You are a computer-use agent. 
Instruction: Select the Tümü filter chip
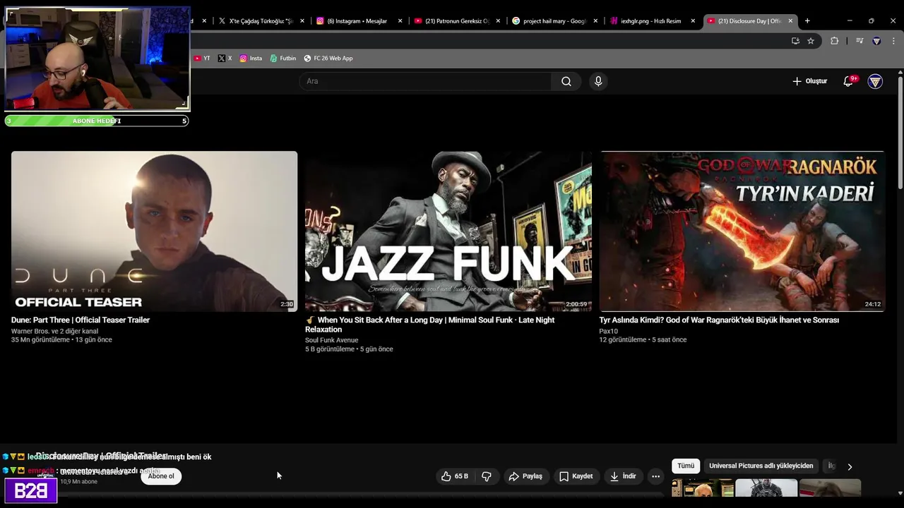pos(686,466)
